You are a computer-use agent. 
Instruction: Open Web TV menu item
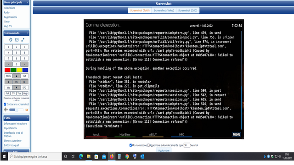coord(8,27)
